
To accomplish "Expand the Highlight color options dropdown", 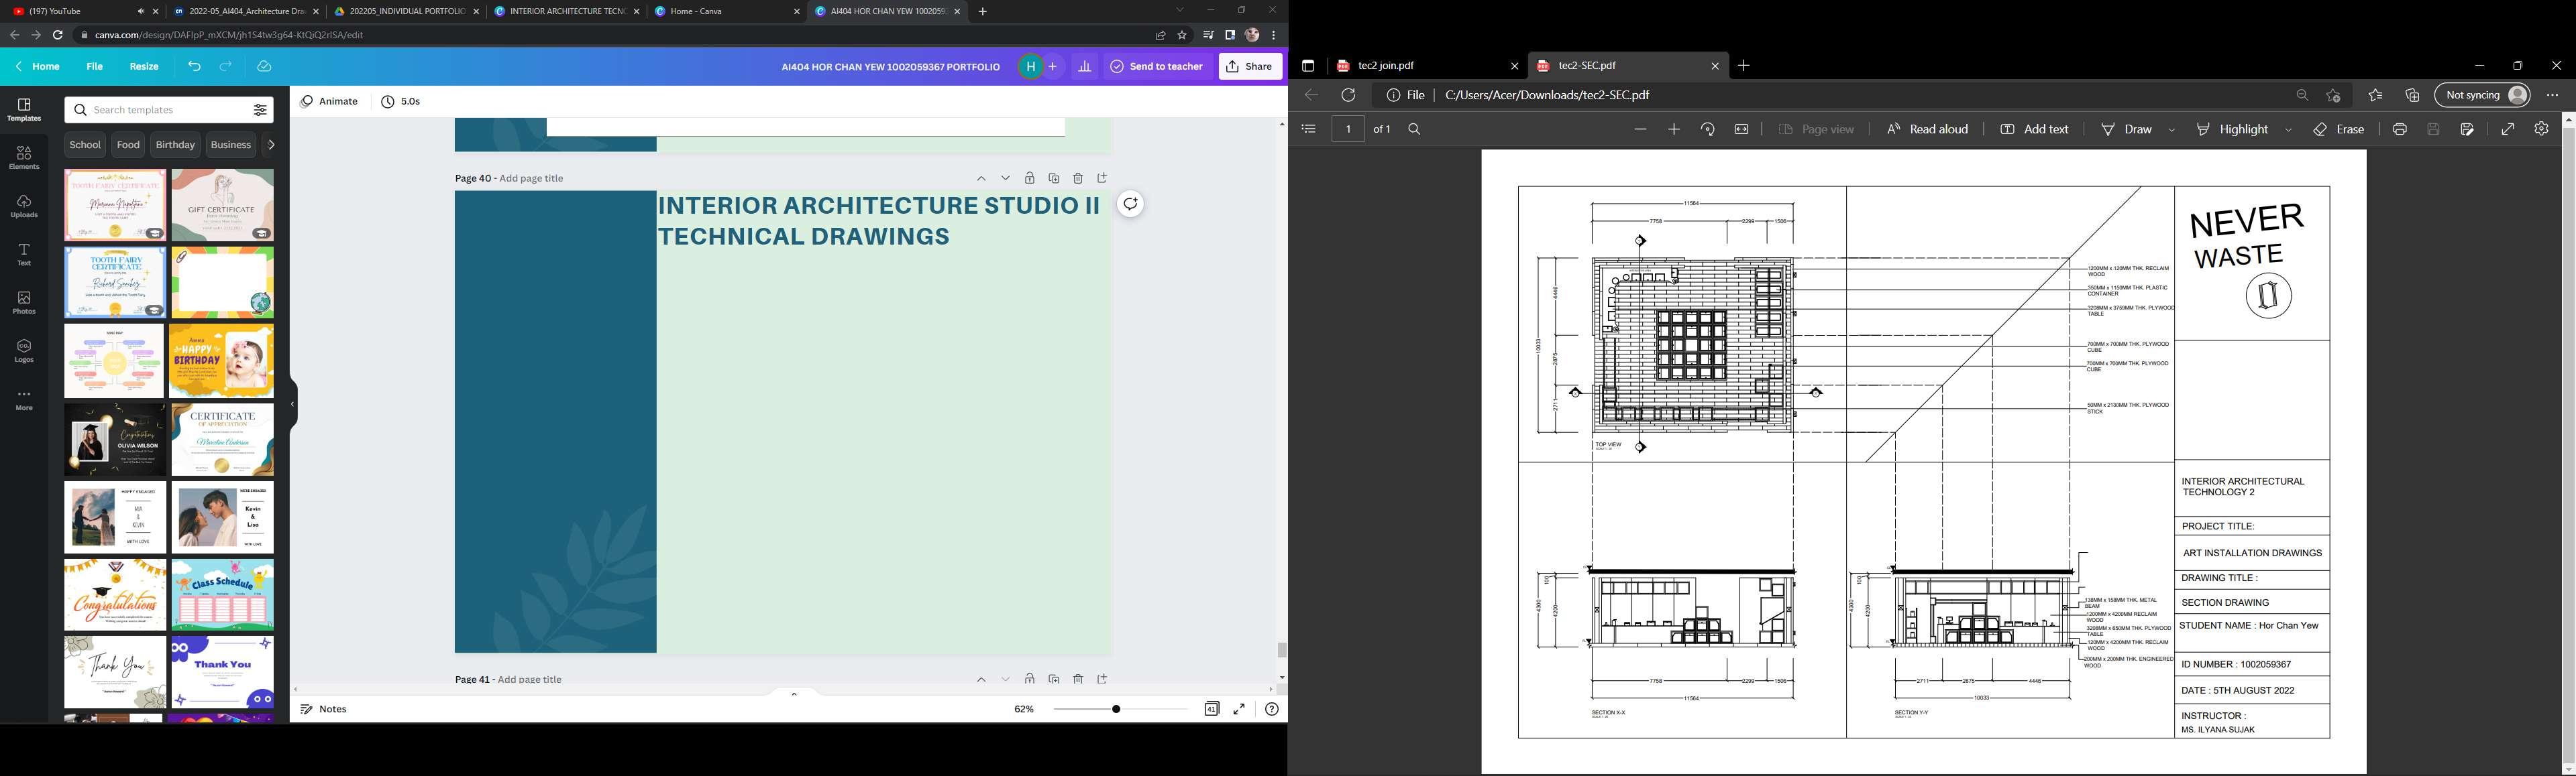I will point(2288,130).
